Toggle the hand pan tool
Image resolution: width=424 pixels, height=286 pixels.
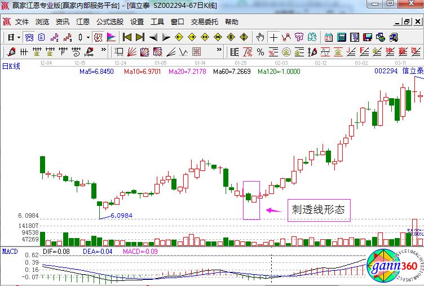pyautogui.click(x=260, y=37)
